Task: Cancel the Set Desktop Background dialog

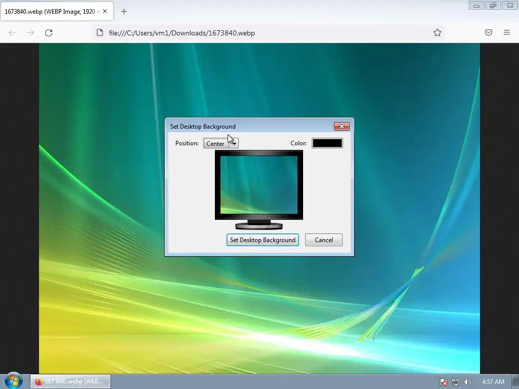Action: click(x=324, y=240)
